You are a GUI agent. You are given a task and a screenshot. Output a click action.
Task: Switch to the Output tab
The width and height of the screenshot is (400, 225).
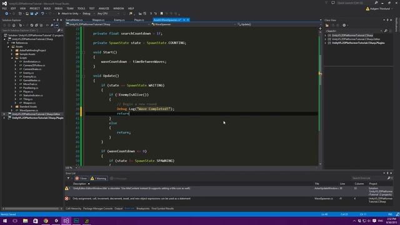[x=118, y=209]
